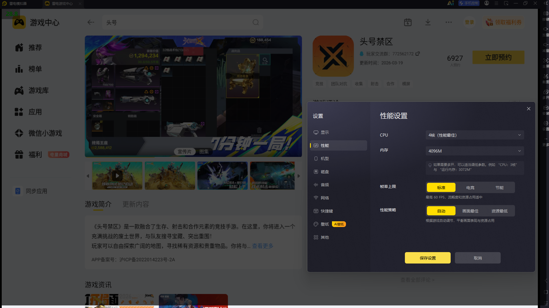
Task: Click the back arrow icon
Action: pos(91,22)
